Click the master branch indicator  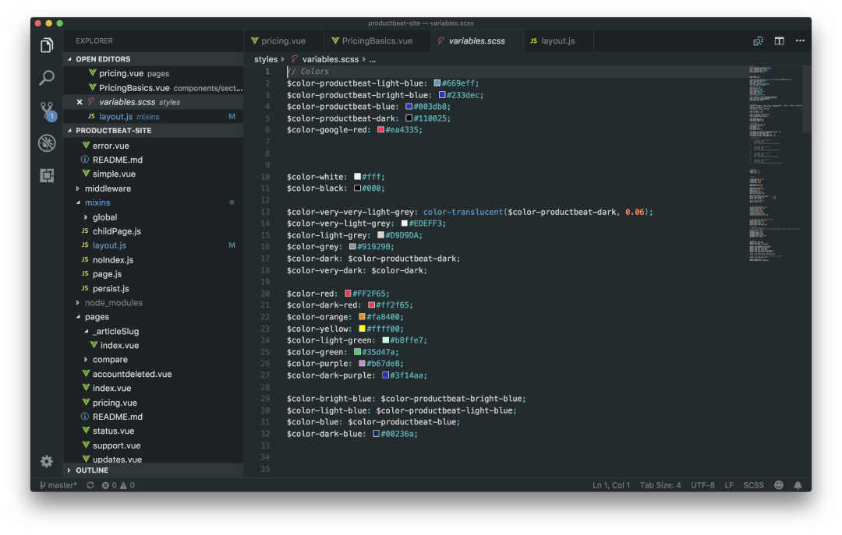58,485
